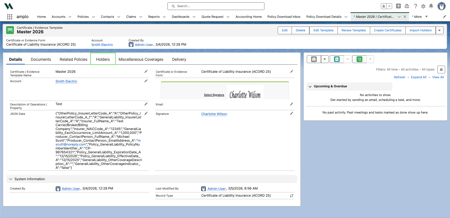The width and height of the screenshot is (450, 218).
Task: Open the Salesforce Guidance Center icon
Action: pyautogui.click(x=407, y=6)
